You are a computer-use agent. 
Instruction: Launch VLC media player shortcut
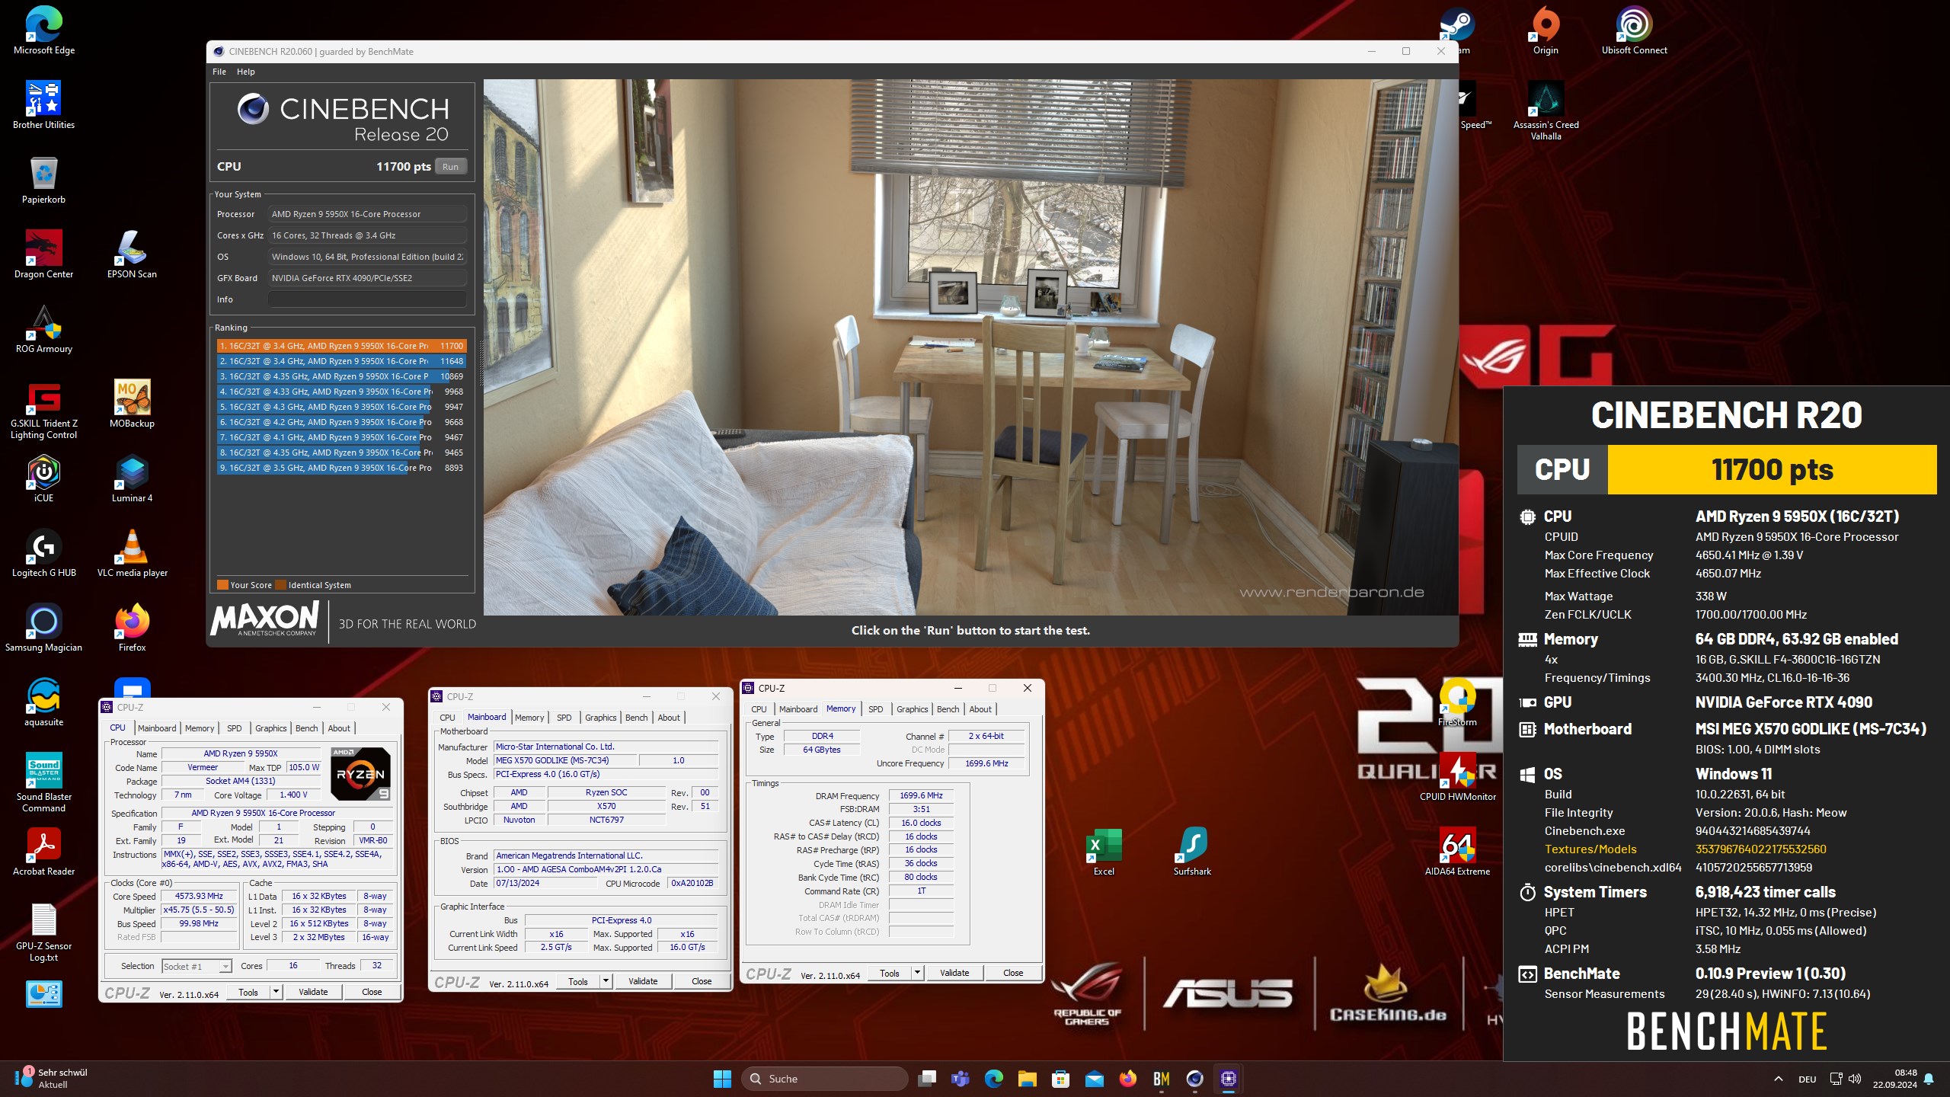[132, 553]
